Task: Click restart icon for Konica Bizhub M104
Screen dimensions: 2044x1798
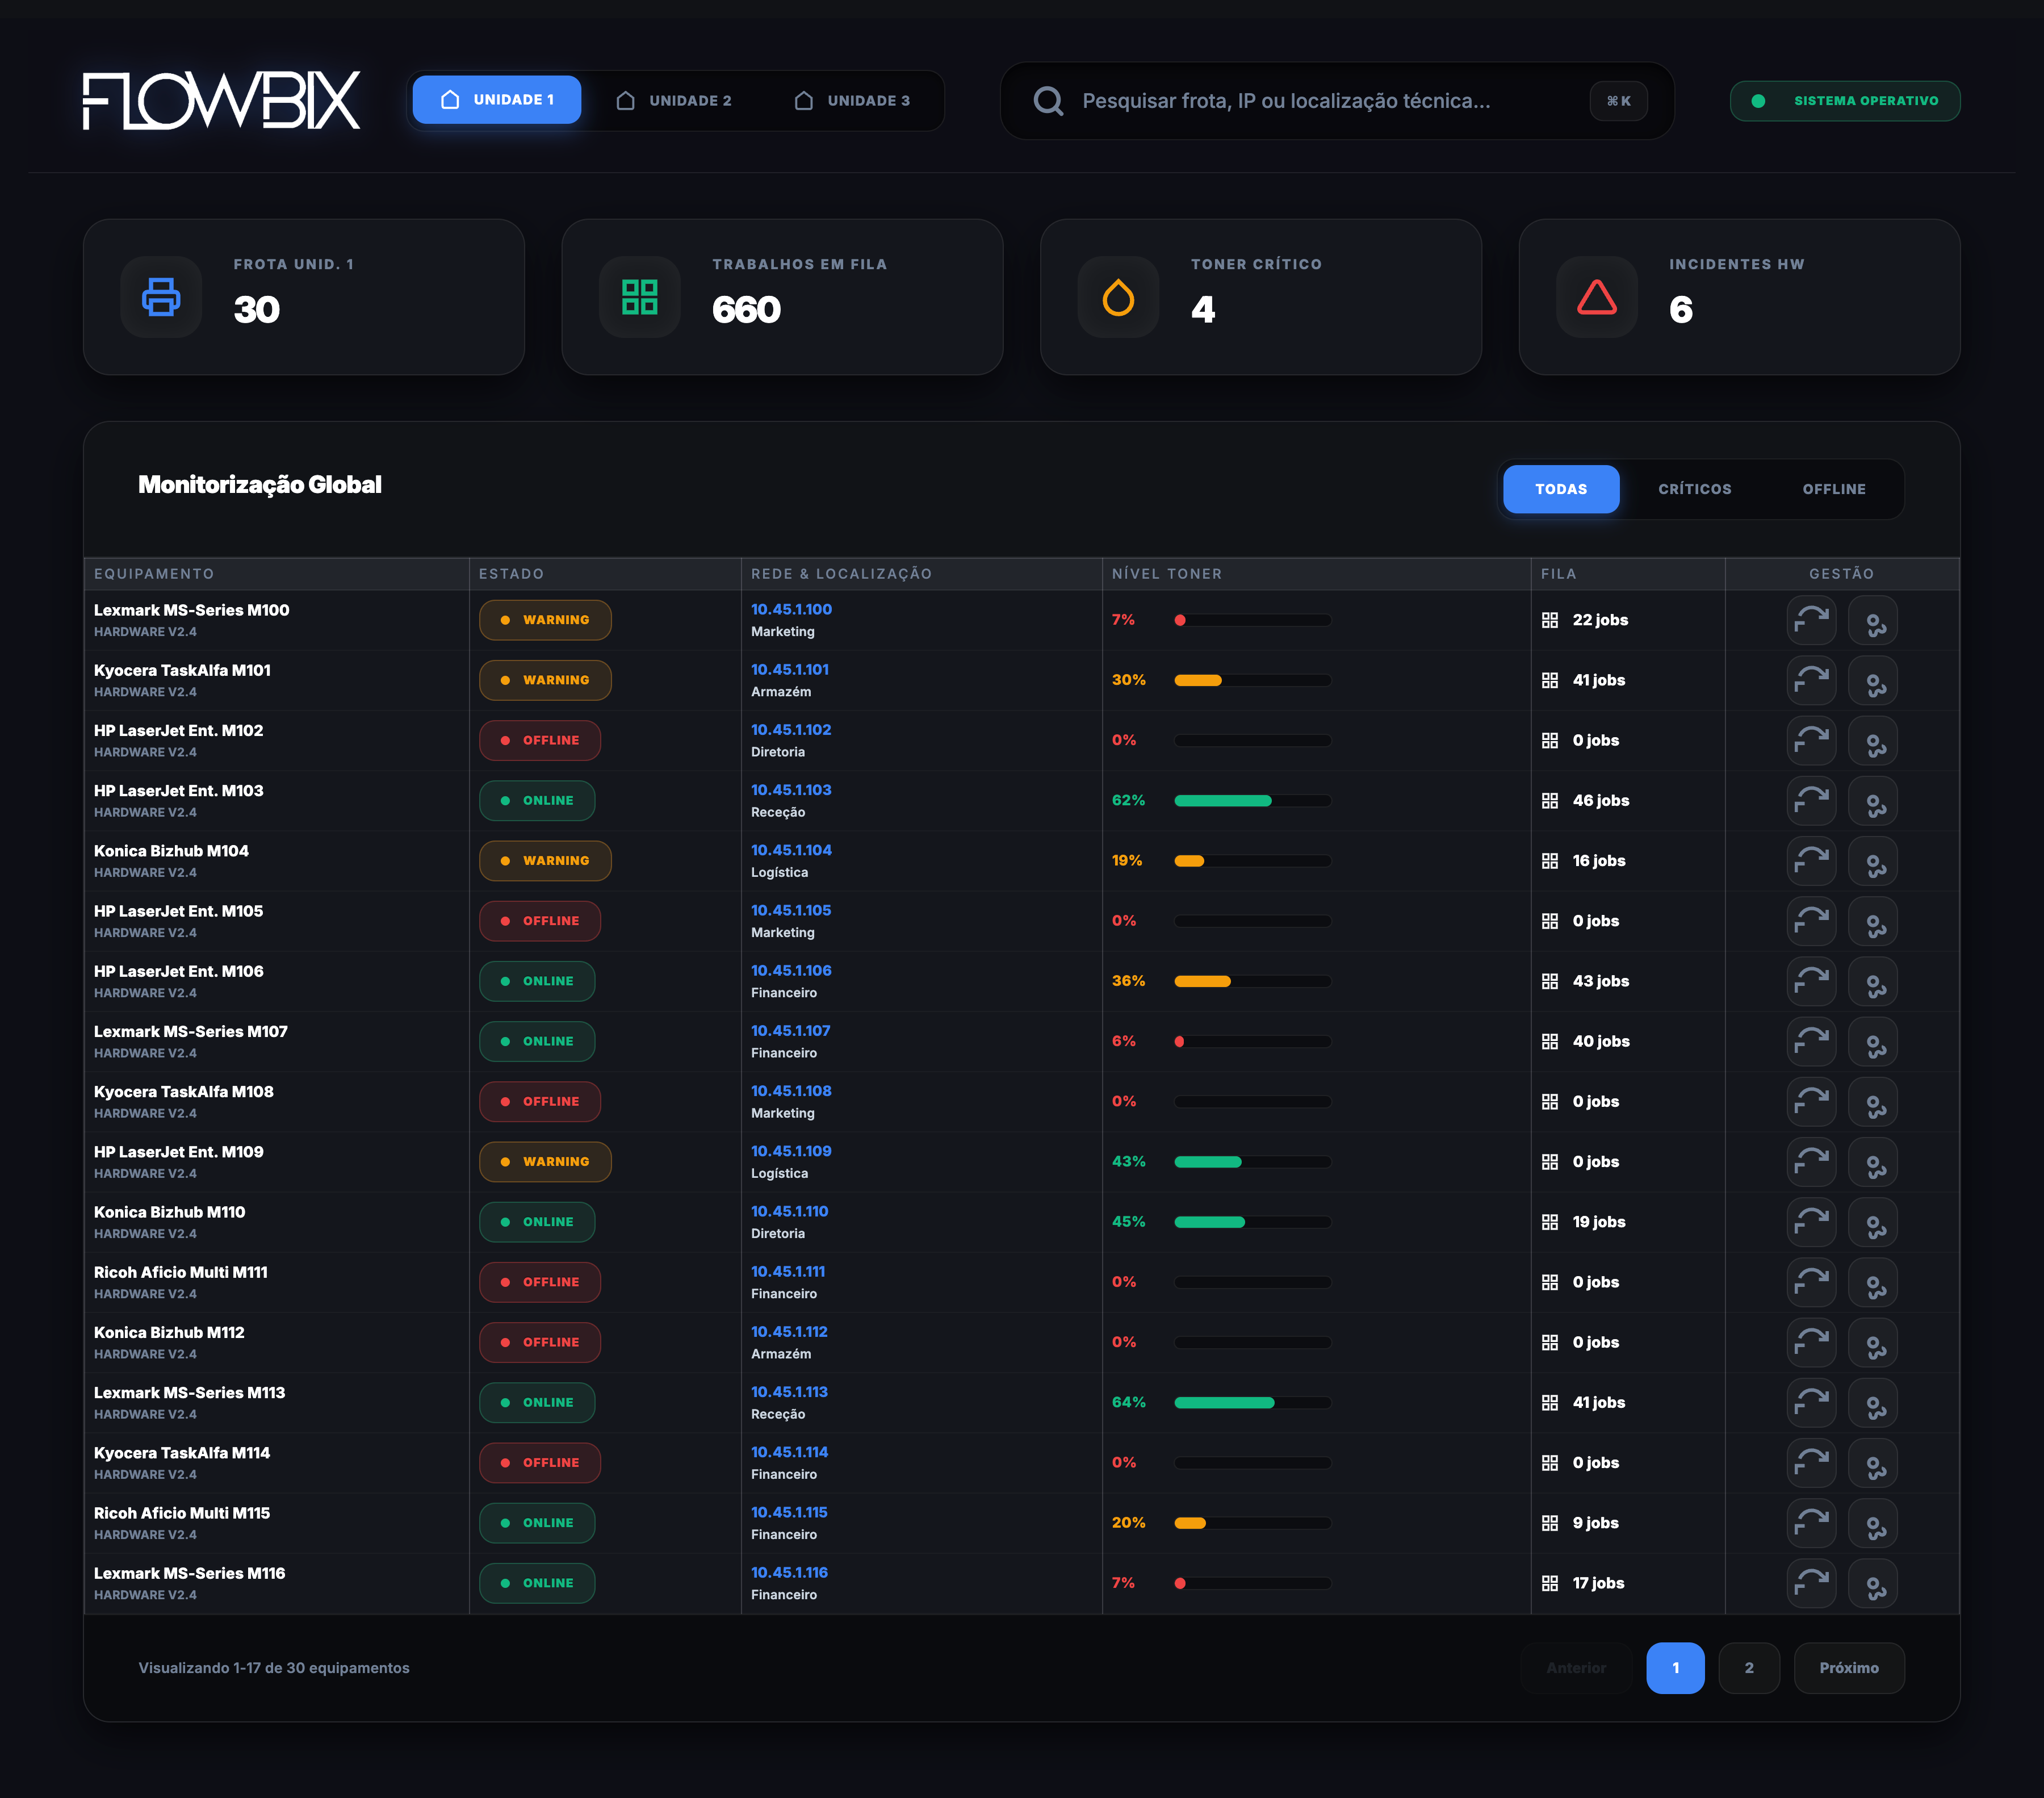Action: (1811, 861)
